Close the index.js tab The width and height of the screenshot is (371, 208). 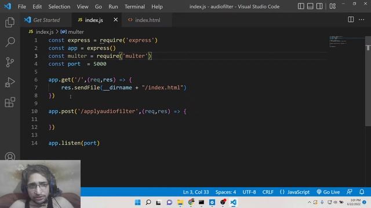coord(116,20)
